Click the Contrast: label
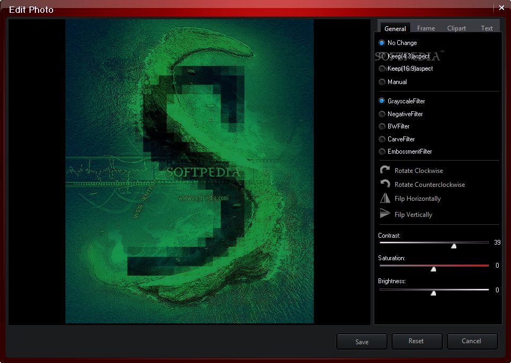Screen dimensions: 511x363 click(389, 236)
